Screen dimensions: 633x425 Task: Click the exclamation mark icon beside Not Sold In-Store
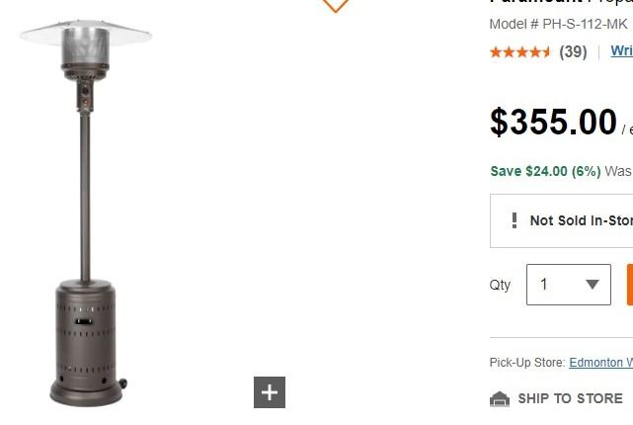click(x=514, y=220)
